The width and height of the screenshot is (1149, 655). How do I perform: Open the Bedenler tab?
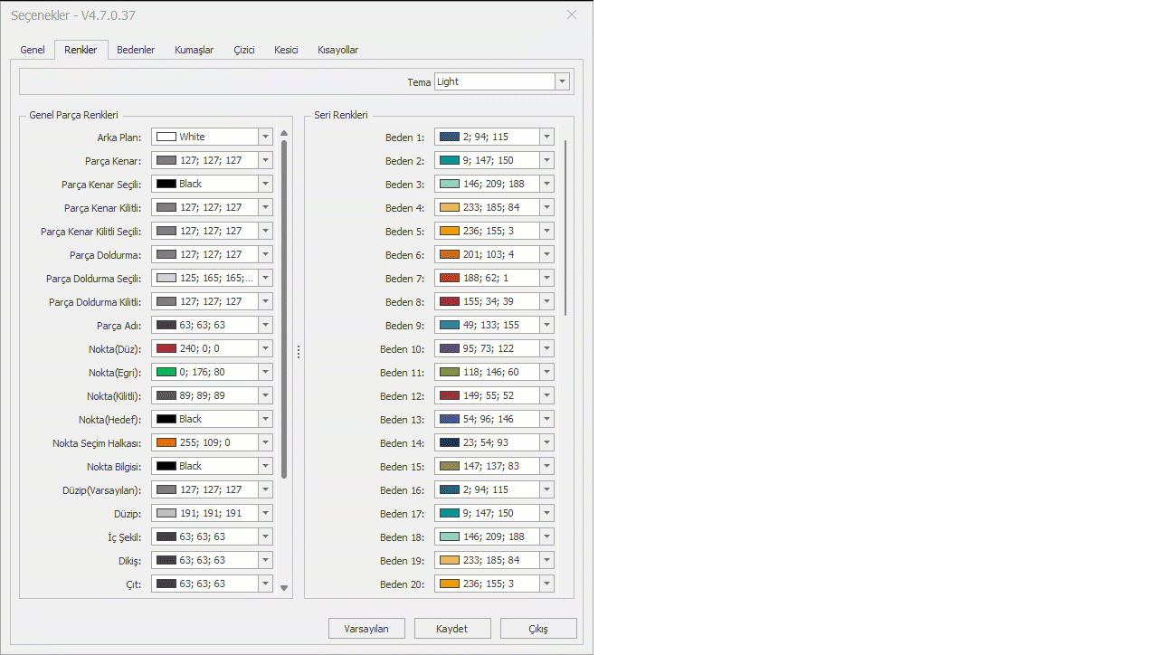click(136, 50)
